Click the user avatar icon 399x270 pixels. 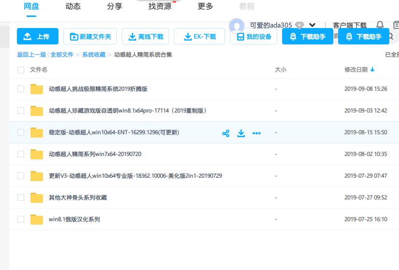[x=237, y=26]
